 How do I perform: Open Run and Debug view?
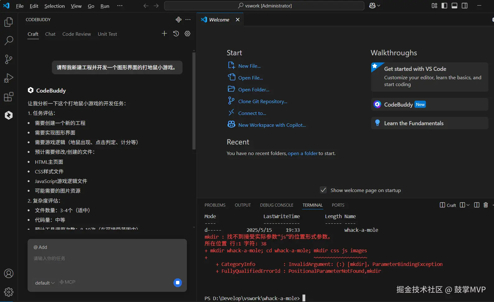point(9,78)
